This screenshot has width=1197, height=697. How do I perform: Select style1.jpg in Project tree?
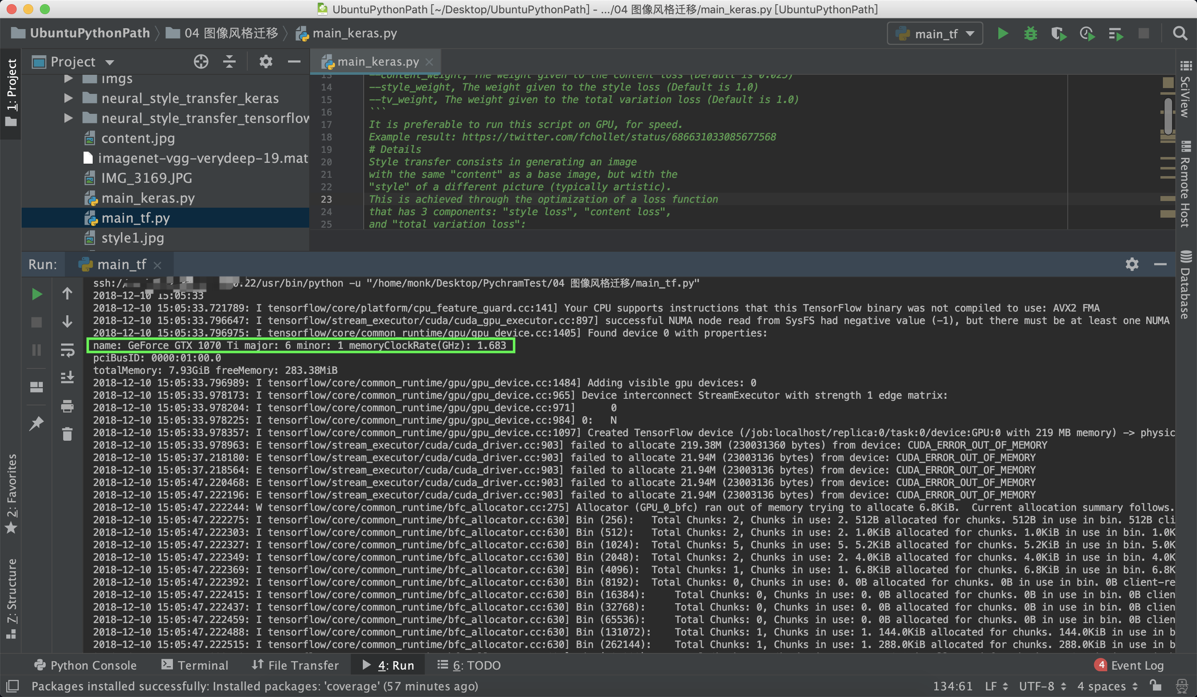tap(165, 238)
